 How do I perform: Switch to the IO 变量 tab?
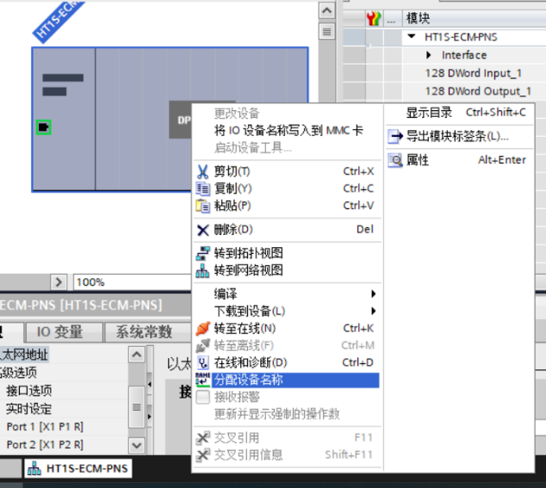point(64,332)
